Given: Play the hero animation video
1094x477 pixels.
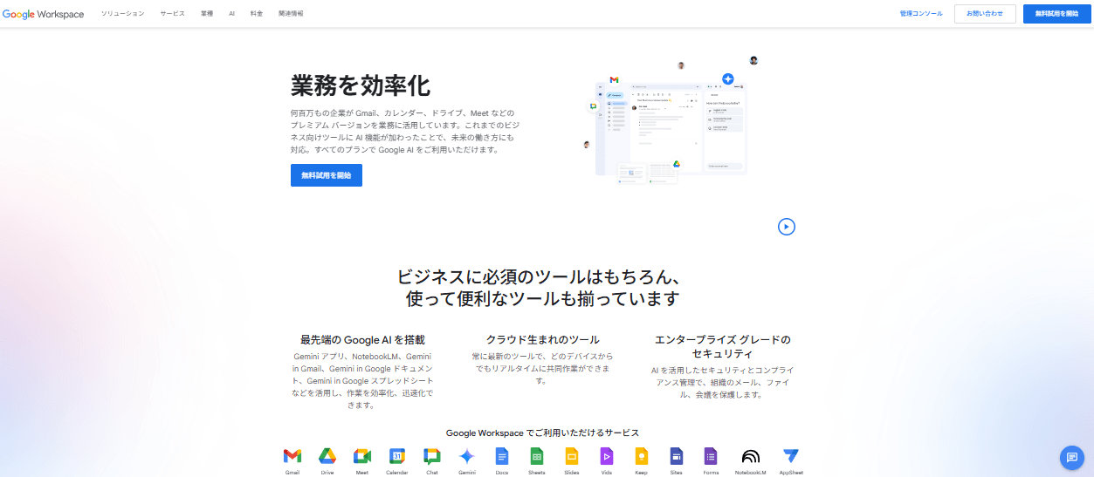Looking at the screenshot, I should coord(787,227).
